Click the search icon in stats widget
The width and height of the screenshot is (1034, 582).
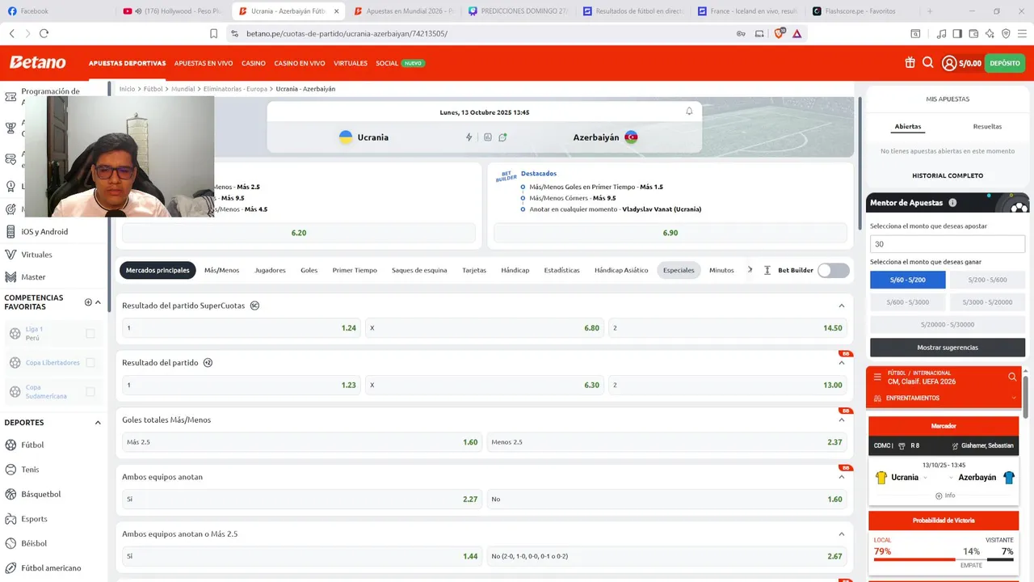1012,377
